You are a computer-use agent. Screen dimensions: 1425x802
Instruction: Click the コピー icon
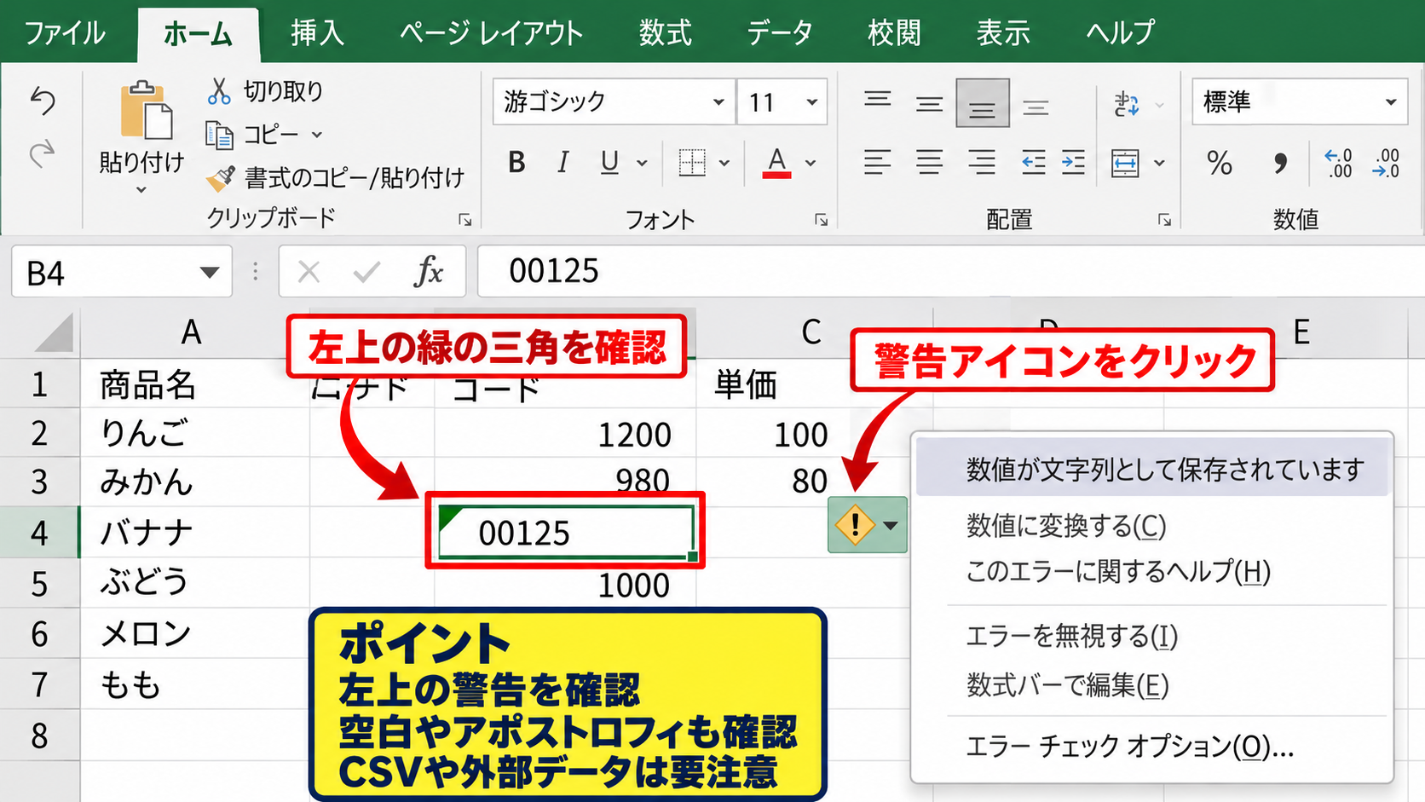(x=219, y=135)
